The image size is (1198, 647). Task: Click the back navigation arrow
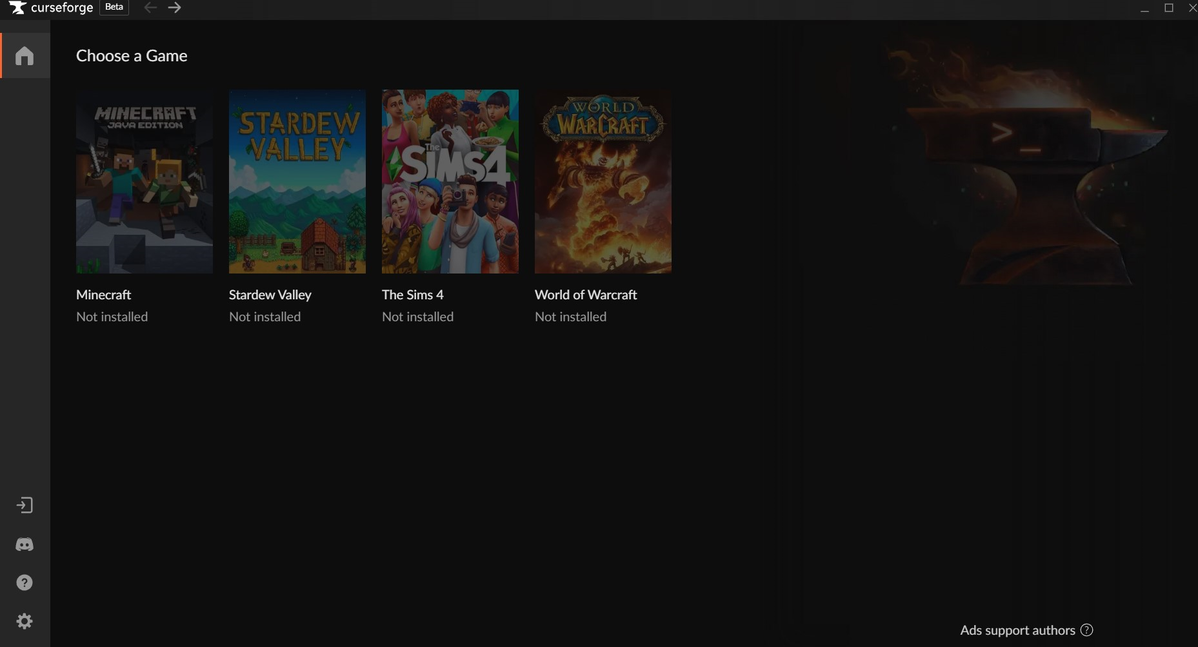pos(150,8)
